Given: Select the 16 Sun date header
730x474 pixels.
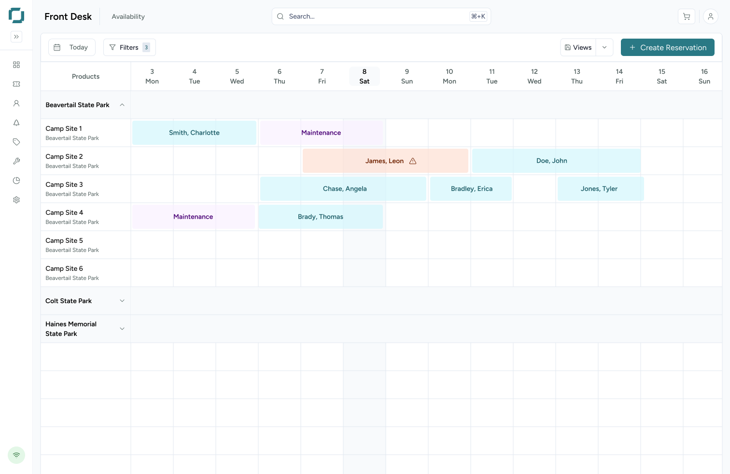Looking at the screenshot, I should click(x=704, y=76).
